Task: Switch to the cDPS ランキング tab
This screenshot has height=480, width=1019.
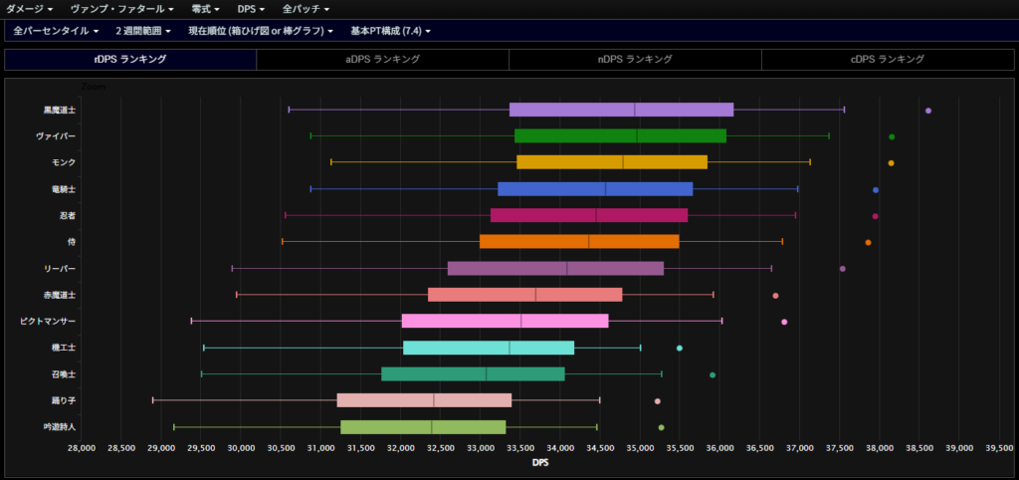Action: pos(888,60)
